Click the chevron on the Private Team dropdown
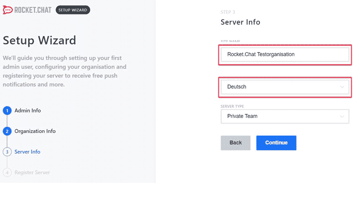This screenshot has height=212, width=353. click(342, 117)
